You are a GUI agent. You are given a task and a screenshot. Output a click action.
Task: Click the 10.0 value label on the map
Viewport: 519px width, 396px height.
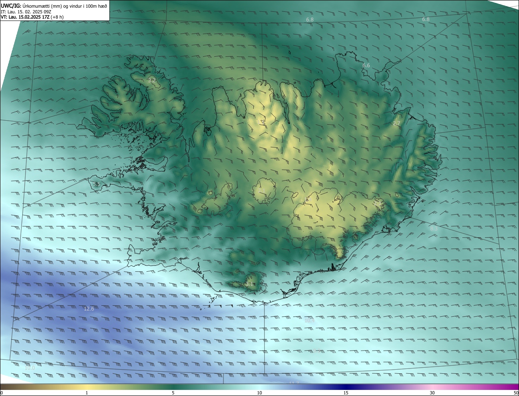tap(30, 368)
